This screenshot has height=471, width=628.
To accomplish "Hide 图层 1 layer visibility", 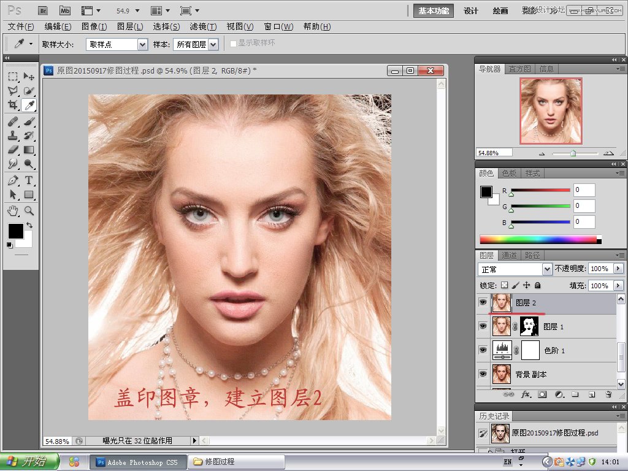I will click(483, 326).
